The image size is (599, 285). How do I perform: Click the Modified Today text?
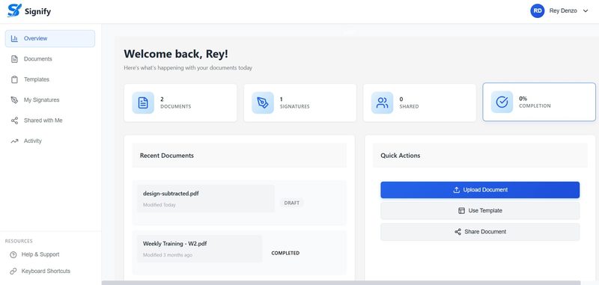tap(159, 205)
